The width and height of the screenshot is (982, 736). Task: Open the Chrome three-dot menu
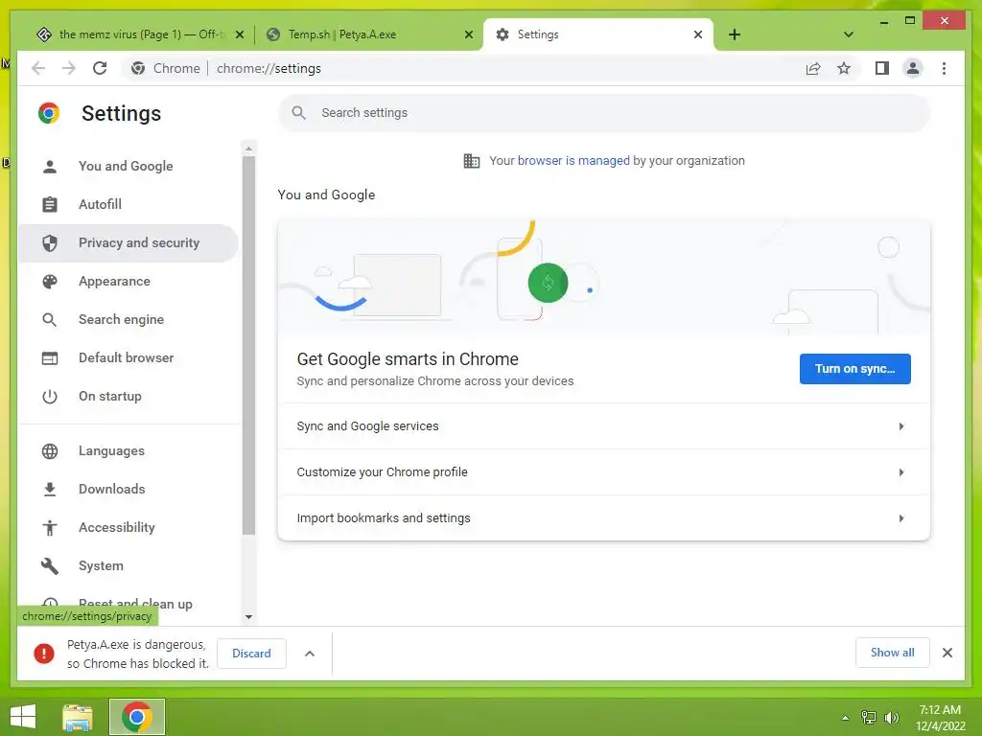[944, 68]
